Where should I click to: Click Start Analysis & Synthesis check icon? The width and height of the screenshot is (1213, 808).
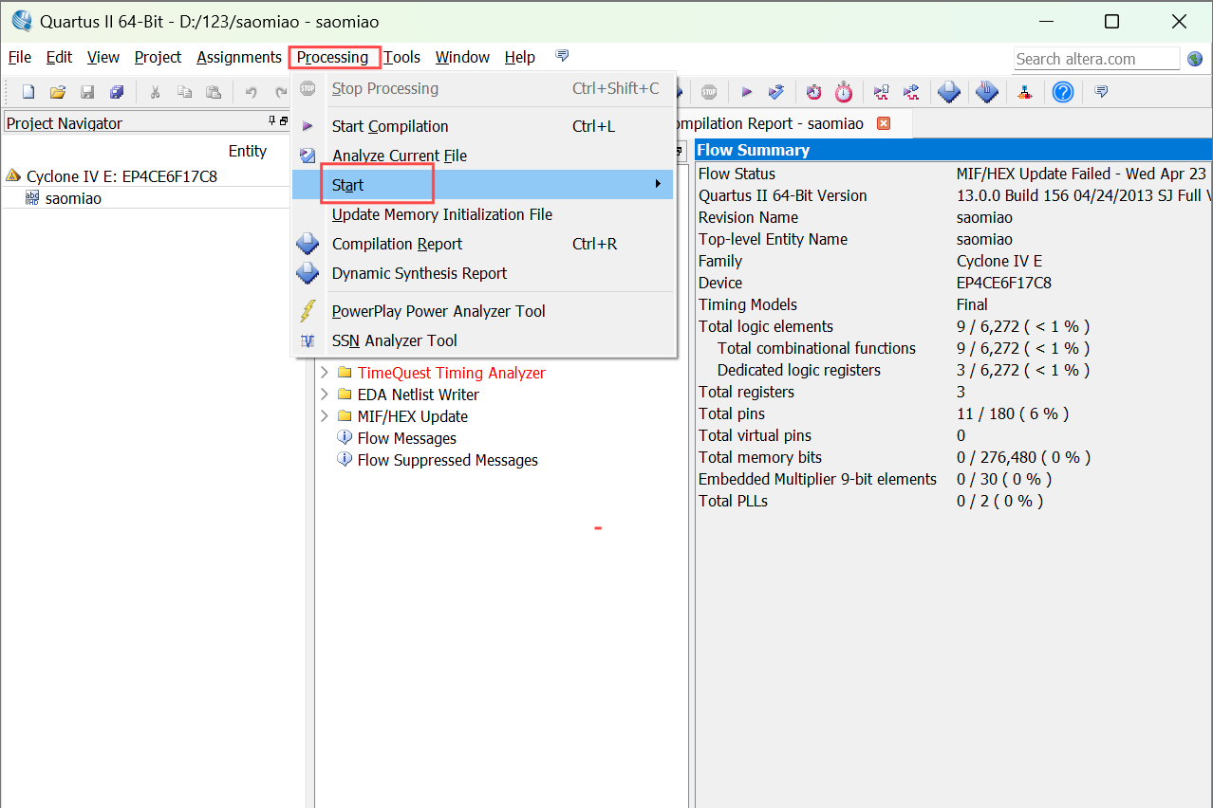point(776,92)
